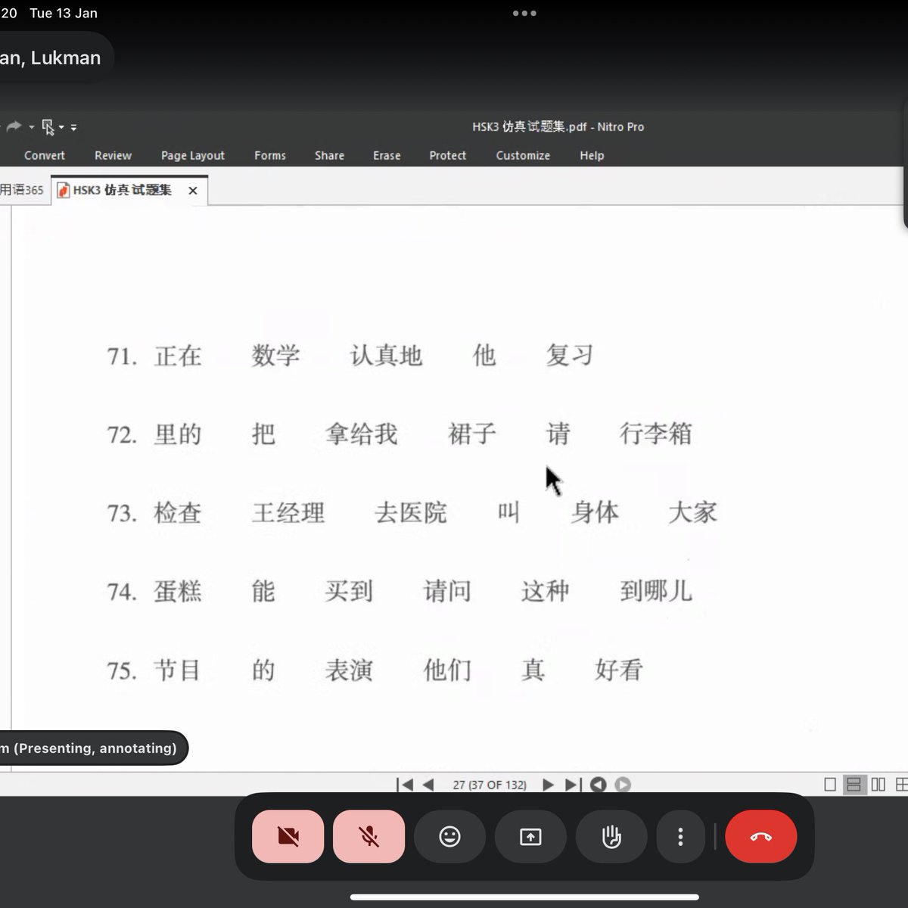This screenshot has height=908, width=908.
Task: Unmute the microphone in the call
Action: (369, 837)
